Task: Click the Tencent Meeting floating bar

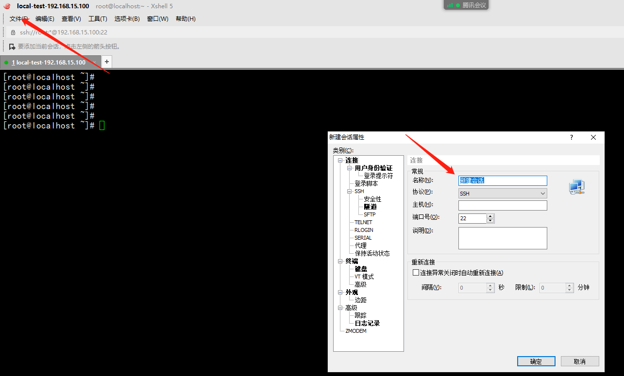Action: point(466,5)
